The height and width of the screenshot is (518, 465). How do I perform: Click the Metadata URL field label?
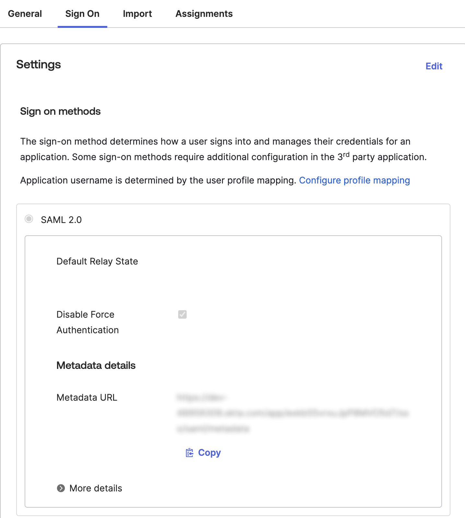(87, 397)
